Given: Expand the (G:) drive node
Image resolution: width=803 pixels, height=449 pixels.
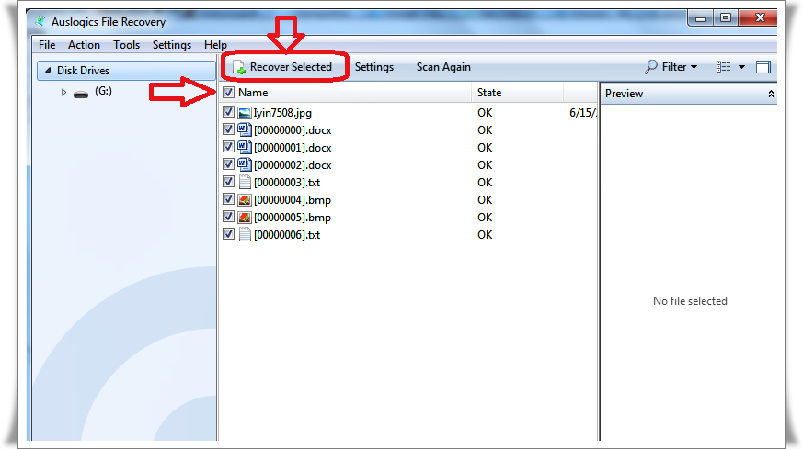Looking at the screenshot, I should (x=63, y=93).
